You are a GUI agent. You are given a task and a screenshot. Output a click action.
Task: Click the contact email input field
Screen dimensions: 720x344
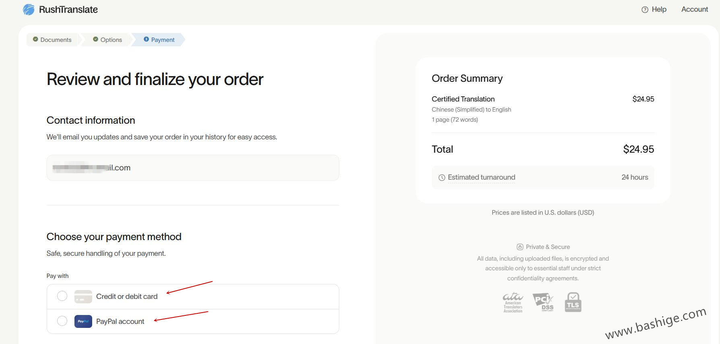point(193,168)
